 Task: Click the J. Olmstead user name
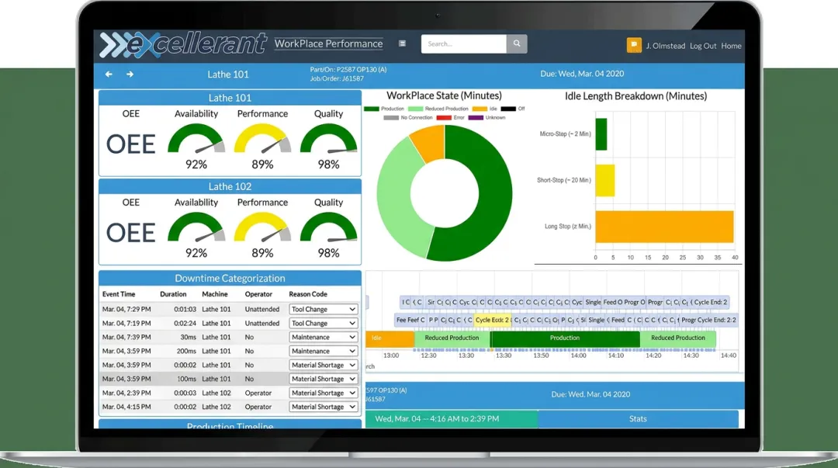666,46
